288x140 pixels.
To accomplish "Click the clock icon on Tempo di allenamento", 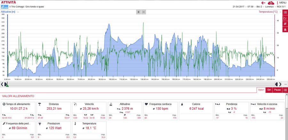I will 4,104.
